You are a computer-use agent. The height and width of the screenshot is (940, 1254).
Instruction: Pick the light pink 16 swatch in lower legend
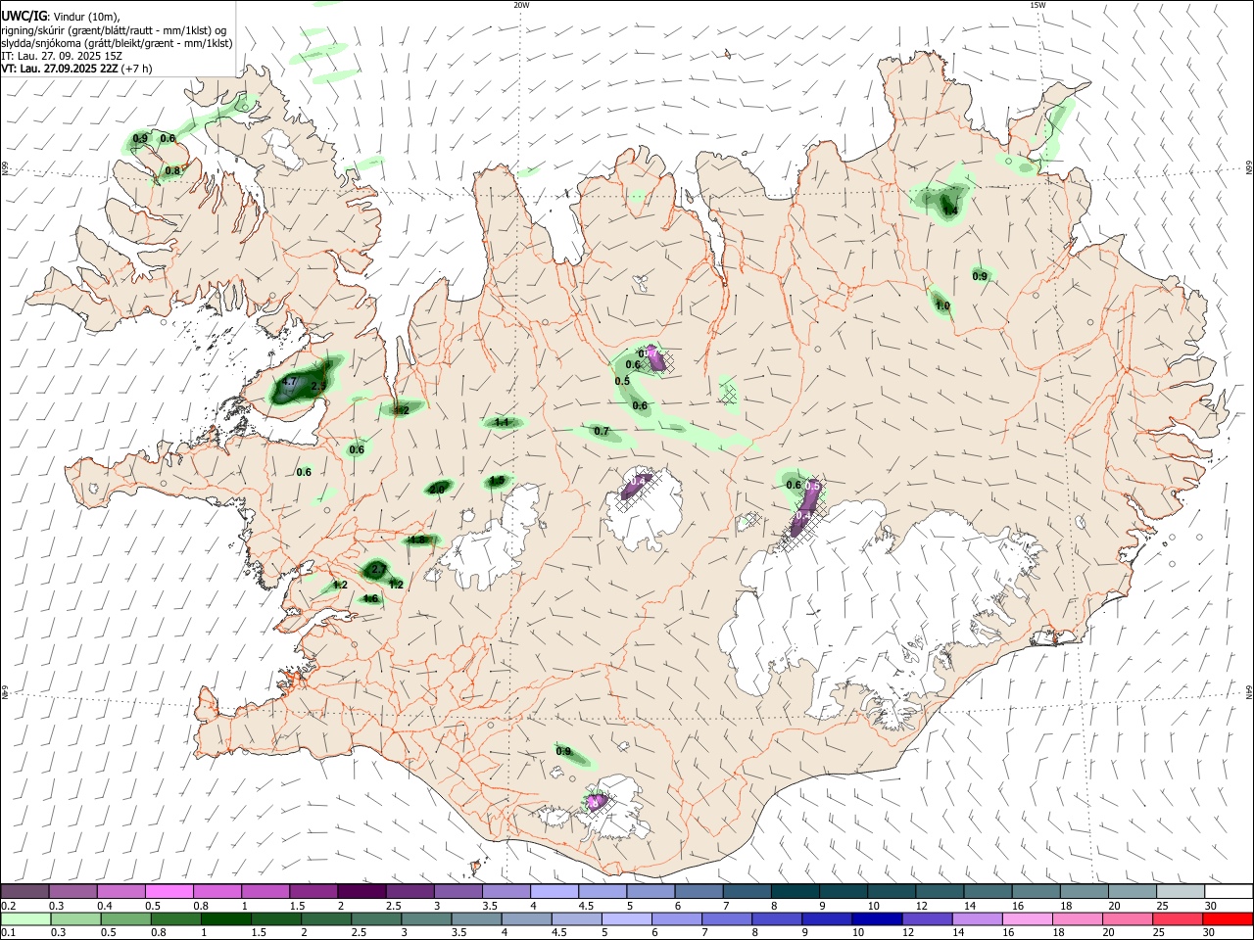(1026, 918)
